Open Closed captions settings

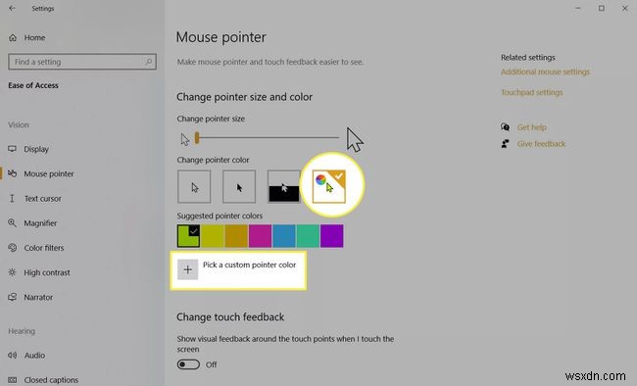51,380
